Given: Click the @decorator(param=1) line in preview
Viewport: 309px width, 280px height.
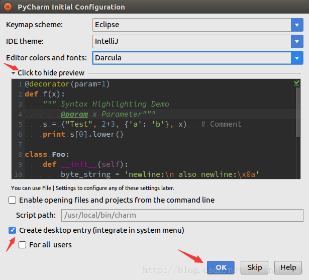Looking at the screenshot, I should 67,84.
